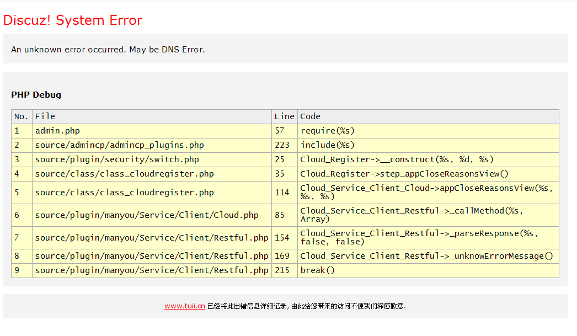Select the admin.php file cell
The height and width of the screenshot is (336, 577).
click(x=57, y=131)
